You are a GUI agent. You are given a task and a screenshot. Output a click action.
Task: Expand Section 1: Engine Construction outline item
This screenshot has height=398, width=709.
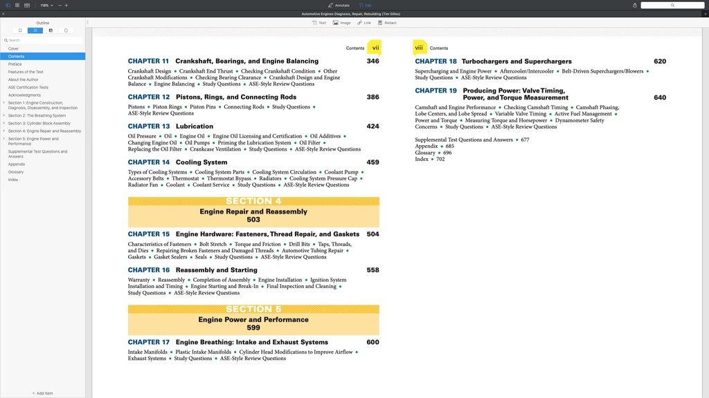click(4, 103)
